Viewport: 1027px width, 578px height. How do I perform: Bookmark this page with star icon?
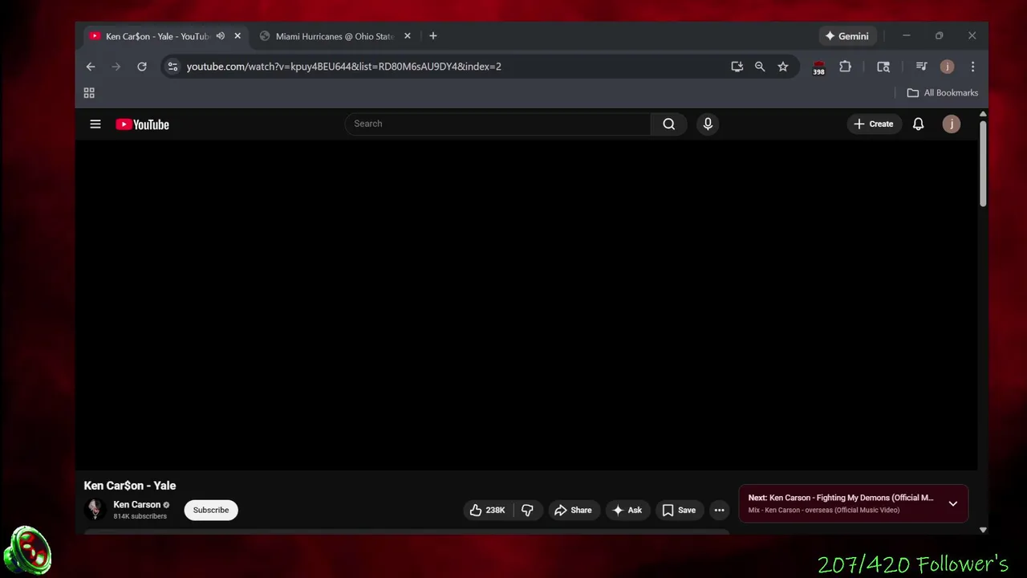(x=783, y=67)
